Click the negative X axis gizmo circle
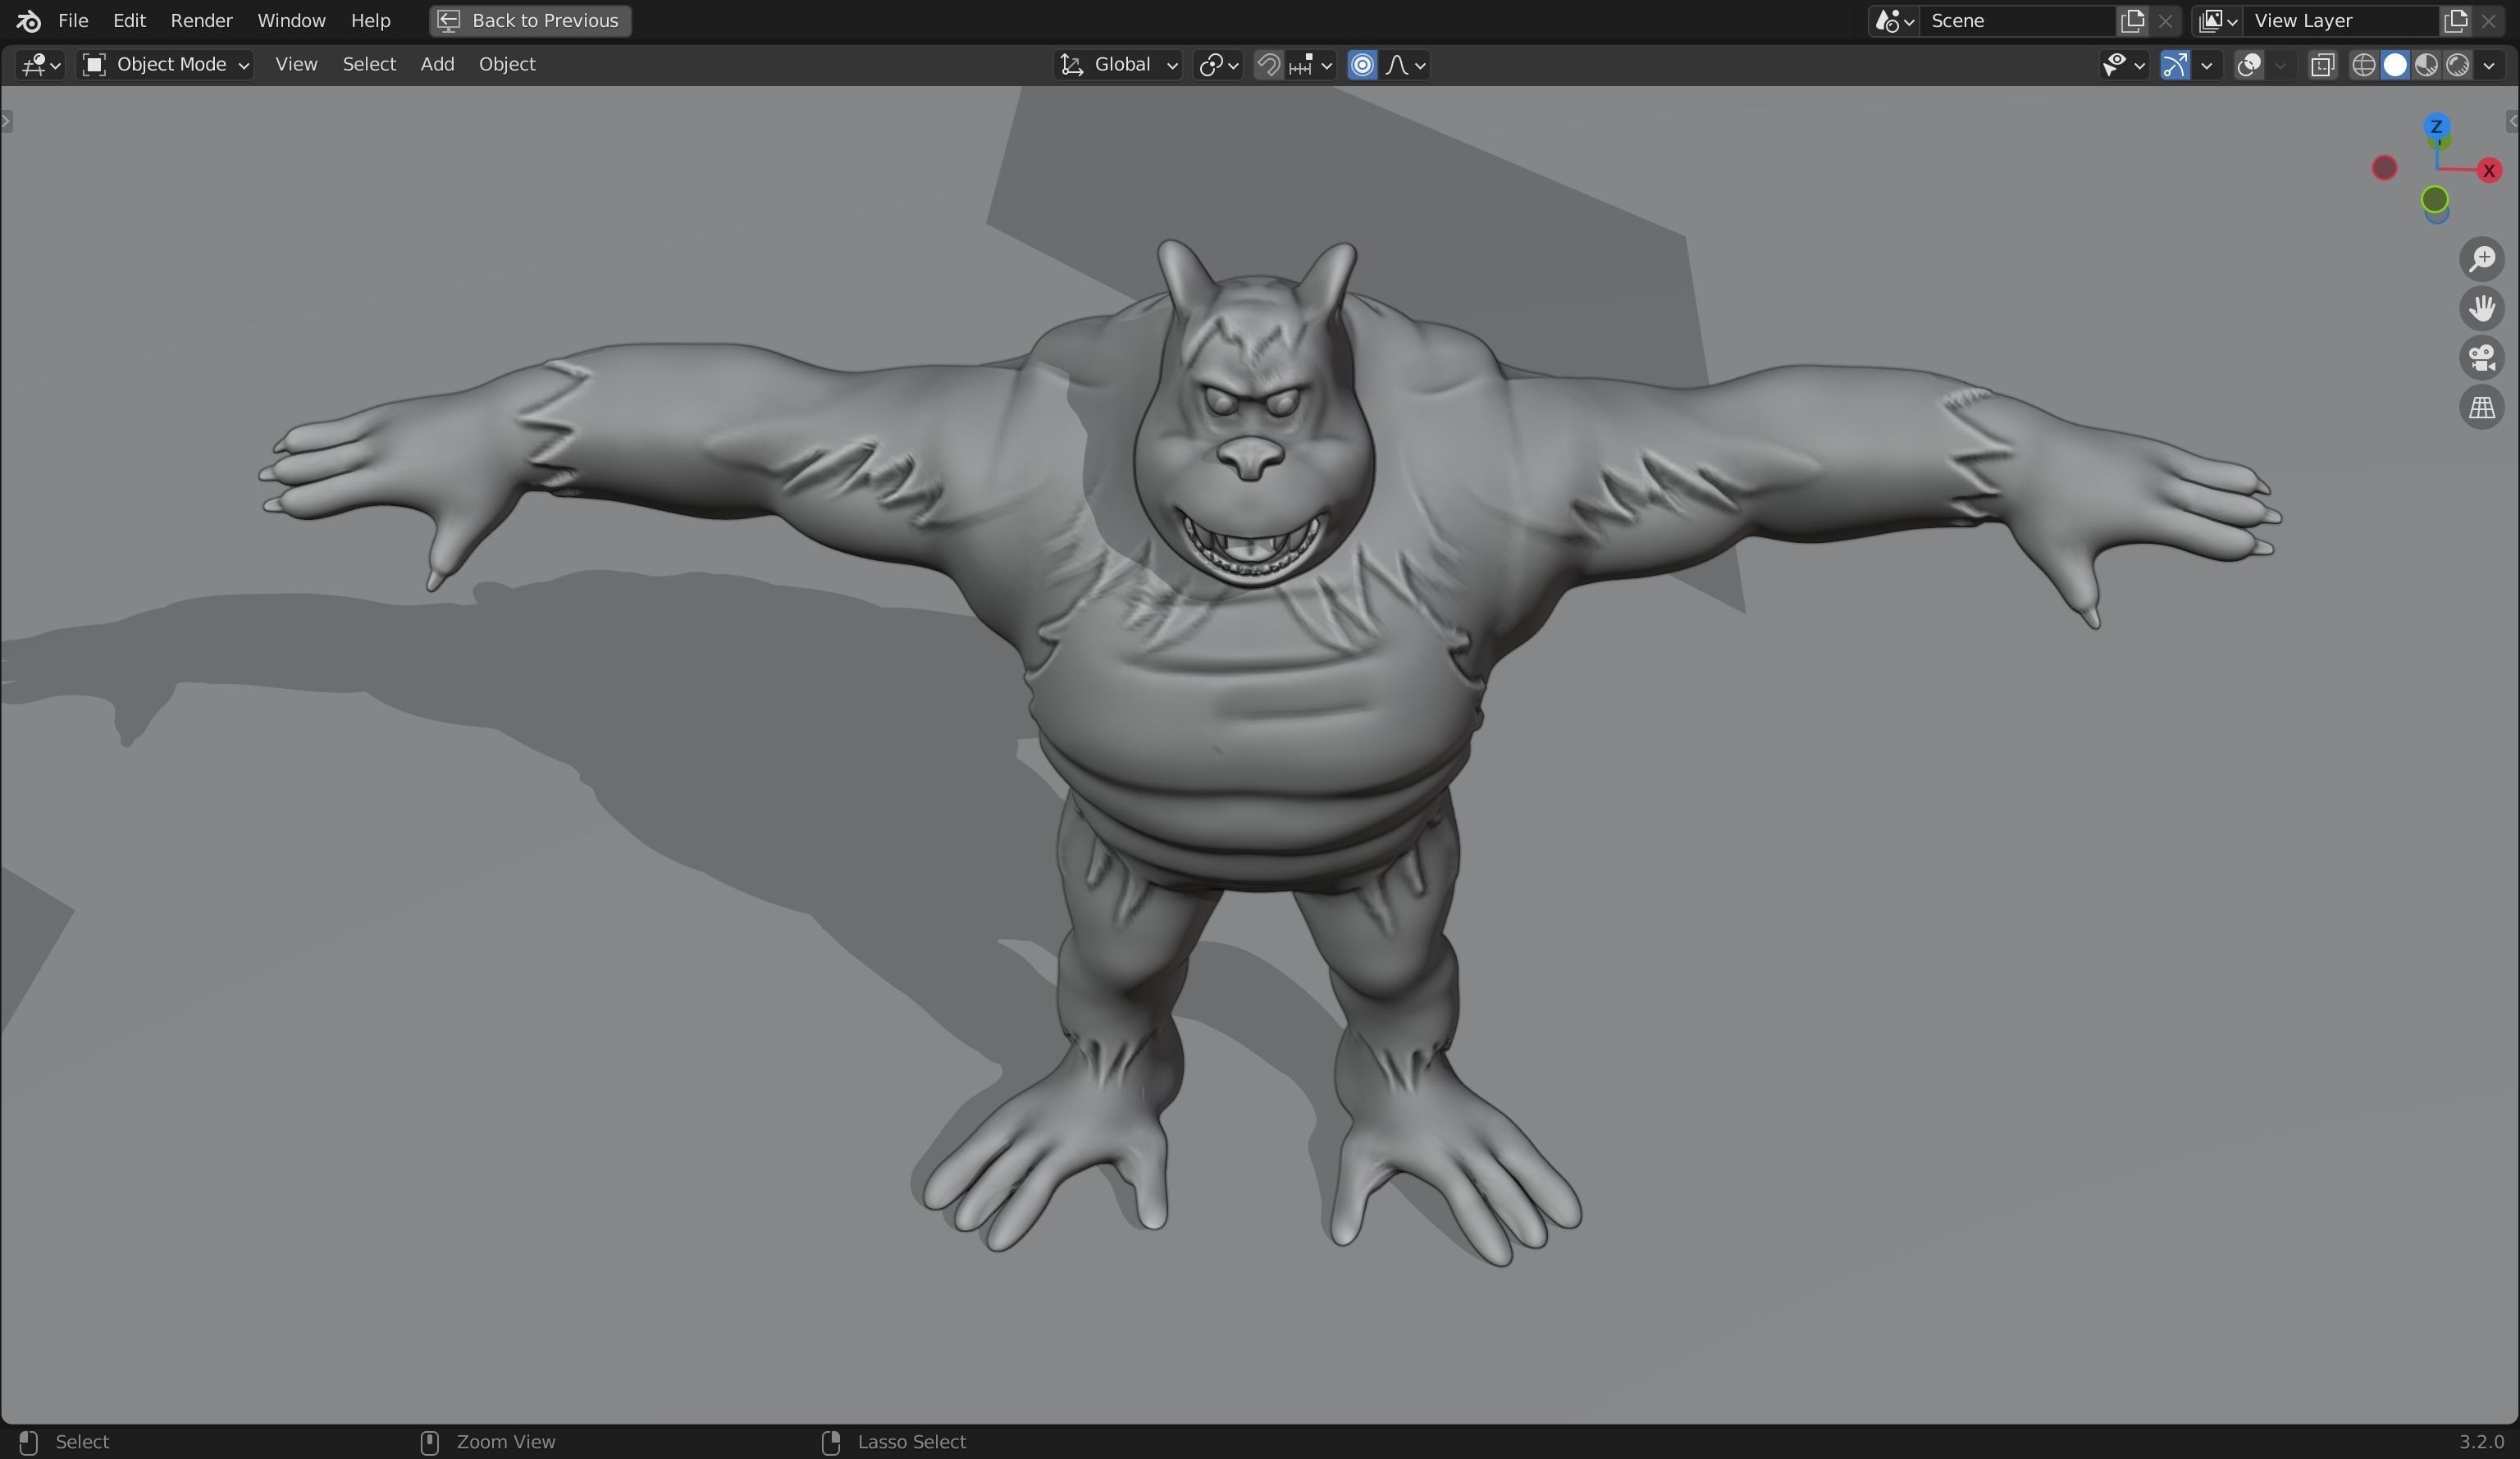The width and height of the screenshot is (2520, 1459). pos(2384,168)
